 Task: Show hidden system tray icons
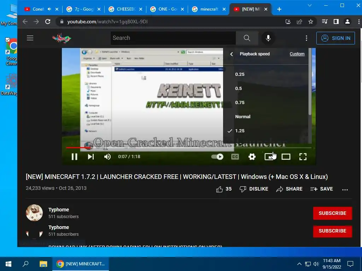click(x=299, y=264)
